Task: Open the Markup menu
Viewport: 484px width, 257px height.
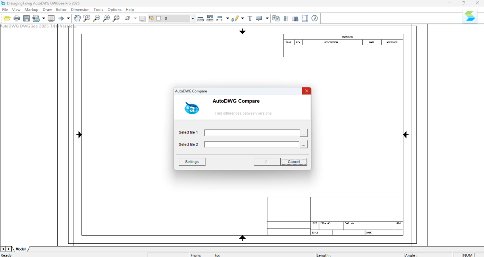Action: click(x=31, y=9)
